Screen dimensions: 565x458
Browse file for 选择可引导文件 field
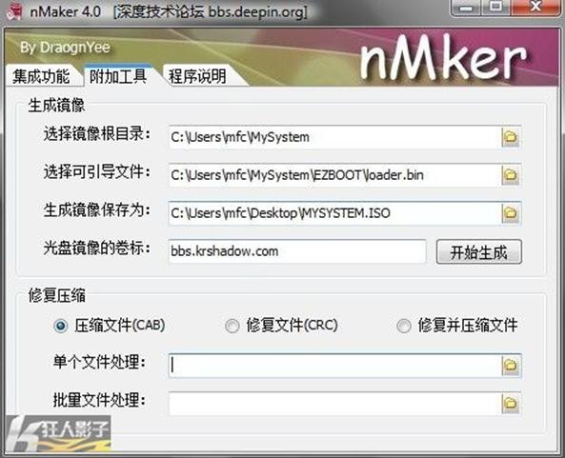511,175
